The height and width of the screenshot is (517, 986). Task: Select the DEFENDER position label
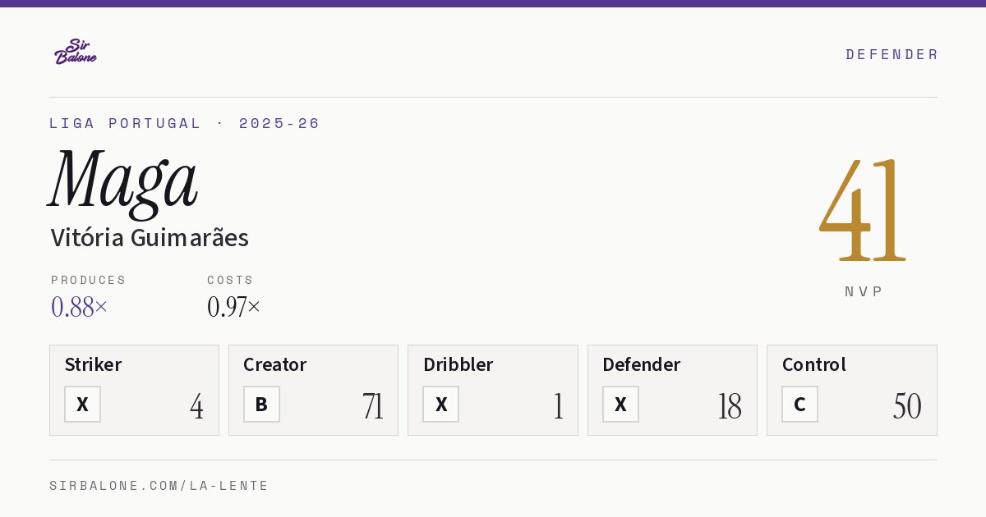pyautogui.click(x=892, y=54)
